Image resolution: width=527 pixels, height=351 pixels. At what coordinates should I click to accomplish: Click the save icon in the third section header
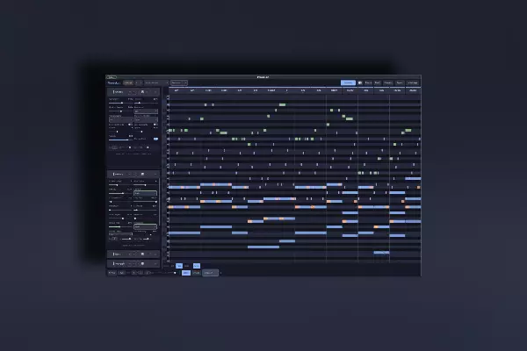point(142,254)
